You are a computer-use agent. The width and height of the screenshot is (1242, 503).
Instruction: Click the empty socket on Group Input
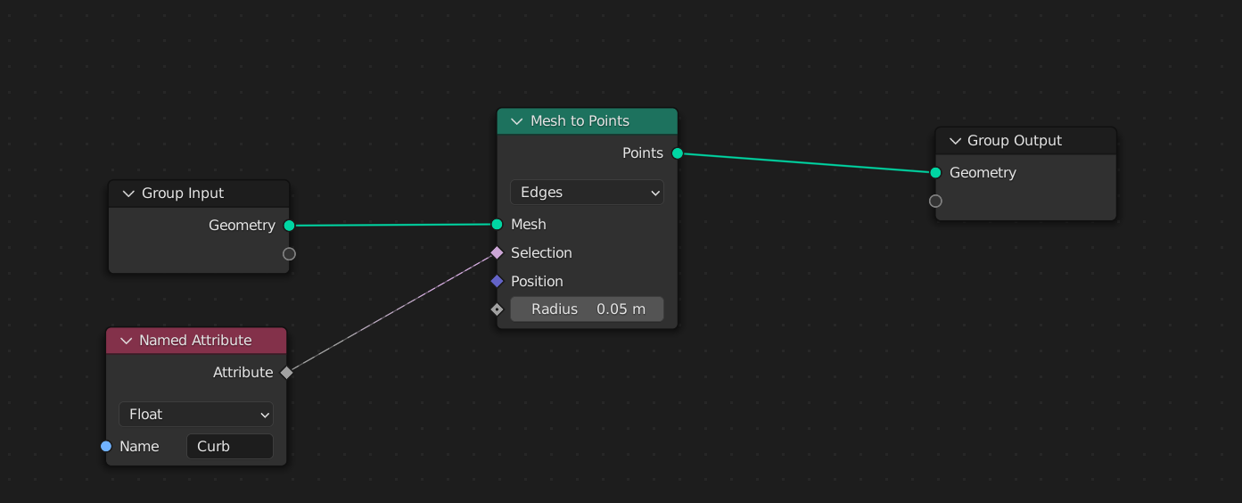tap(289, 254)
